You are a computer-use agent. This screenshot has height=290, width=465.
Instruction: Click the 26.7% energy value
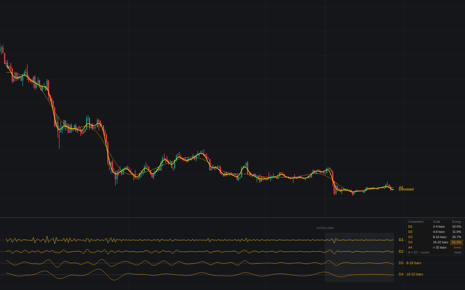click(x=457, y=237)
